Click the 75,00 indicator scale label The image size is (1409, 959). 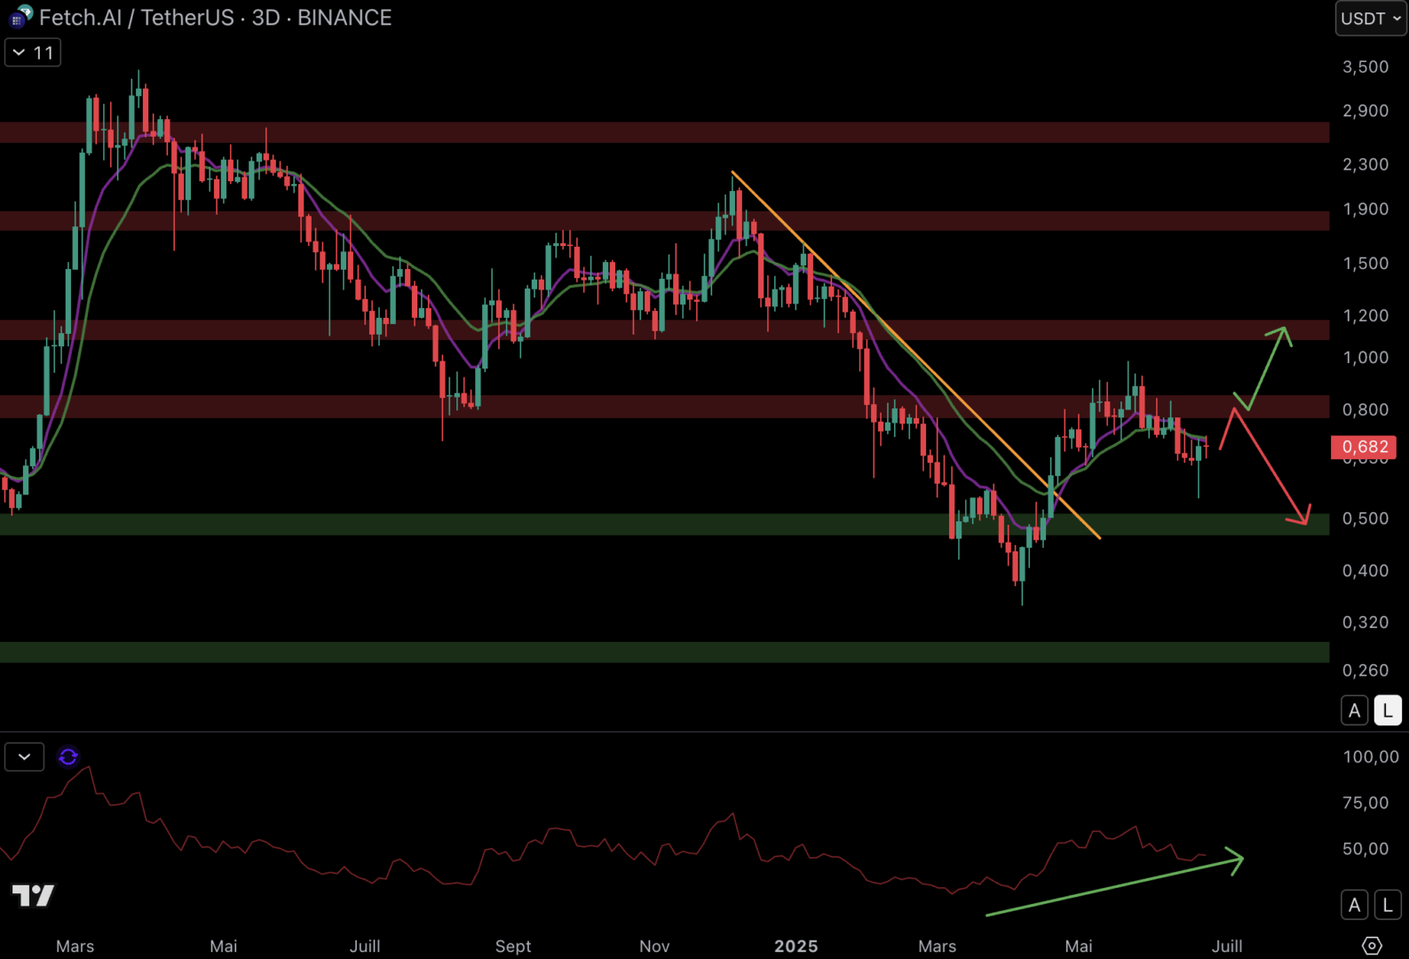(1365, 803)
